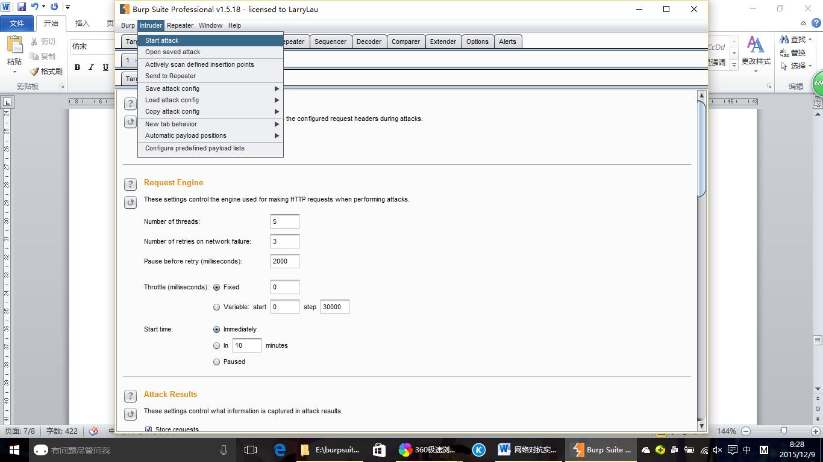Activate Format Painter 格式刷 in Word
The width and height of the screenshot is (823, 462).
46,71
